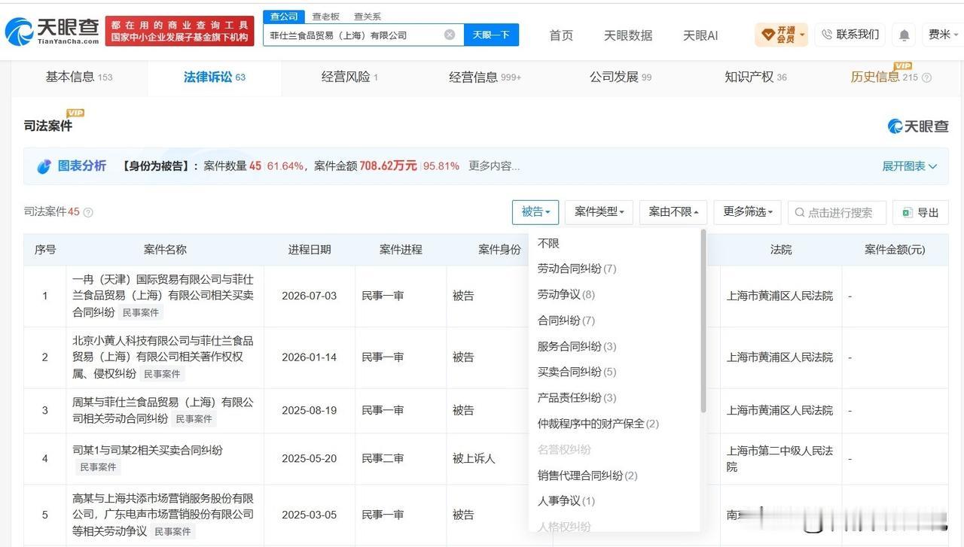Open the 开通会员 dropdown arrow
Viewport: 964px width, 547px height.
click(x=802, y=35)
